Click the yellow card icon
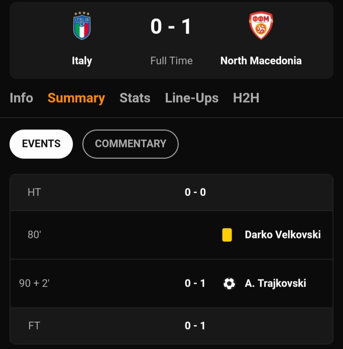343x349 pixels. pyautogui.click(x=227, y=235)
